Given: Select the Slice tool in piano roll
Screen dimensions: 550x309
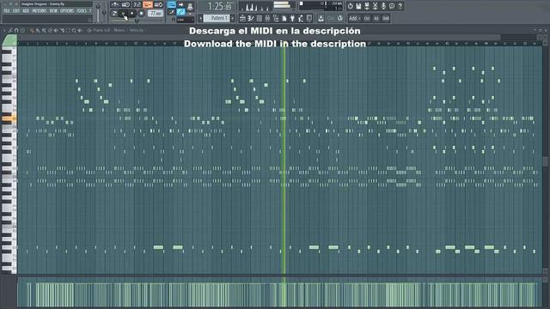Looking at the screenshot, I should point(62,31).
